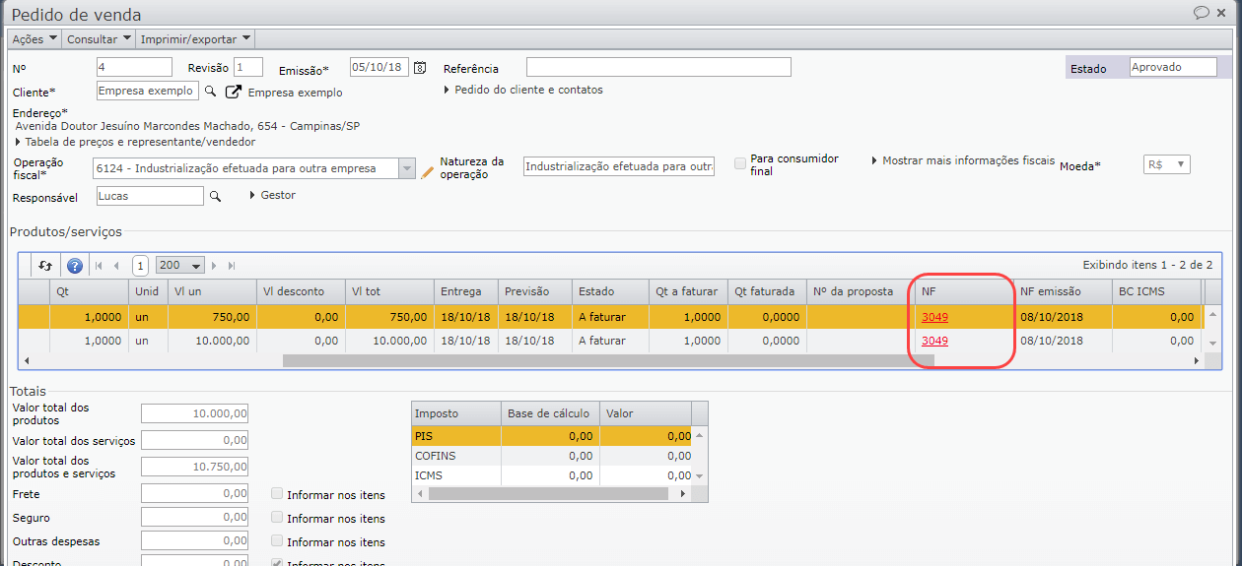Edit the fiscal operation with the pencil icon
The height and width of the screenshot is (566, 1242).
[427, 170]
